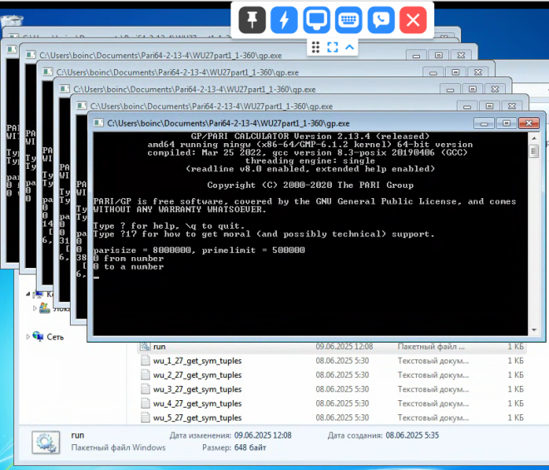Viewport: 549px width, 470px height.
Task: Click Пакетный файл type cell for run
Action: point(432,347)
